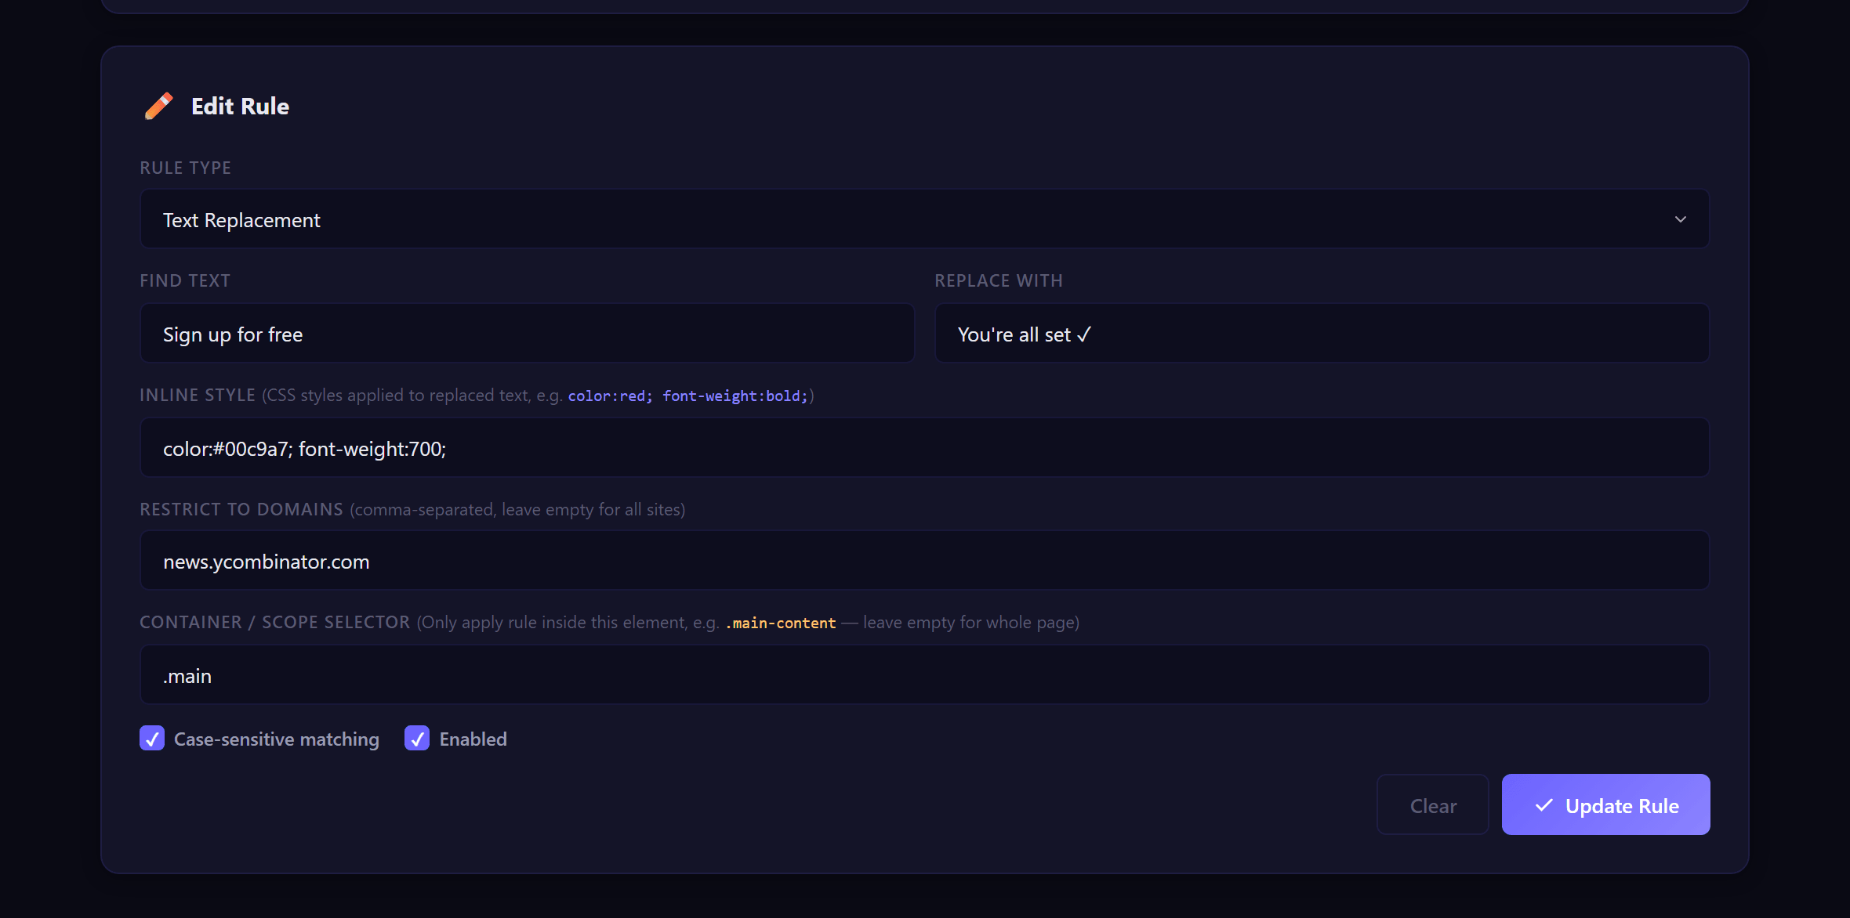Click the font-weight:bold; example code
Screen dimensions: 1850x918
pos(735,396)
